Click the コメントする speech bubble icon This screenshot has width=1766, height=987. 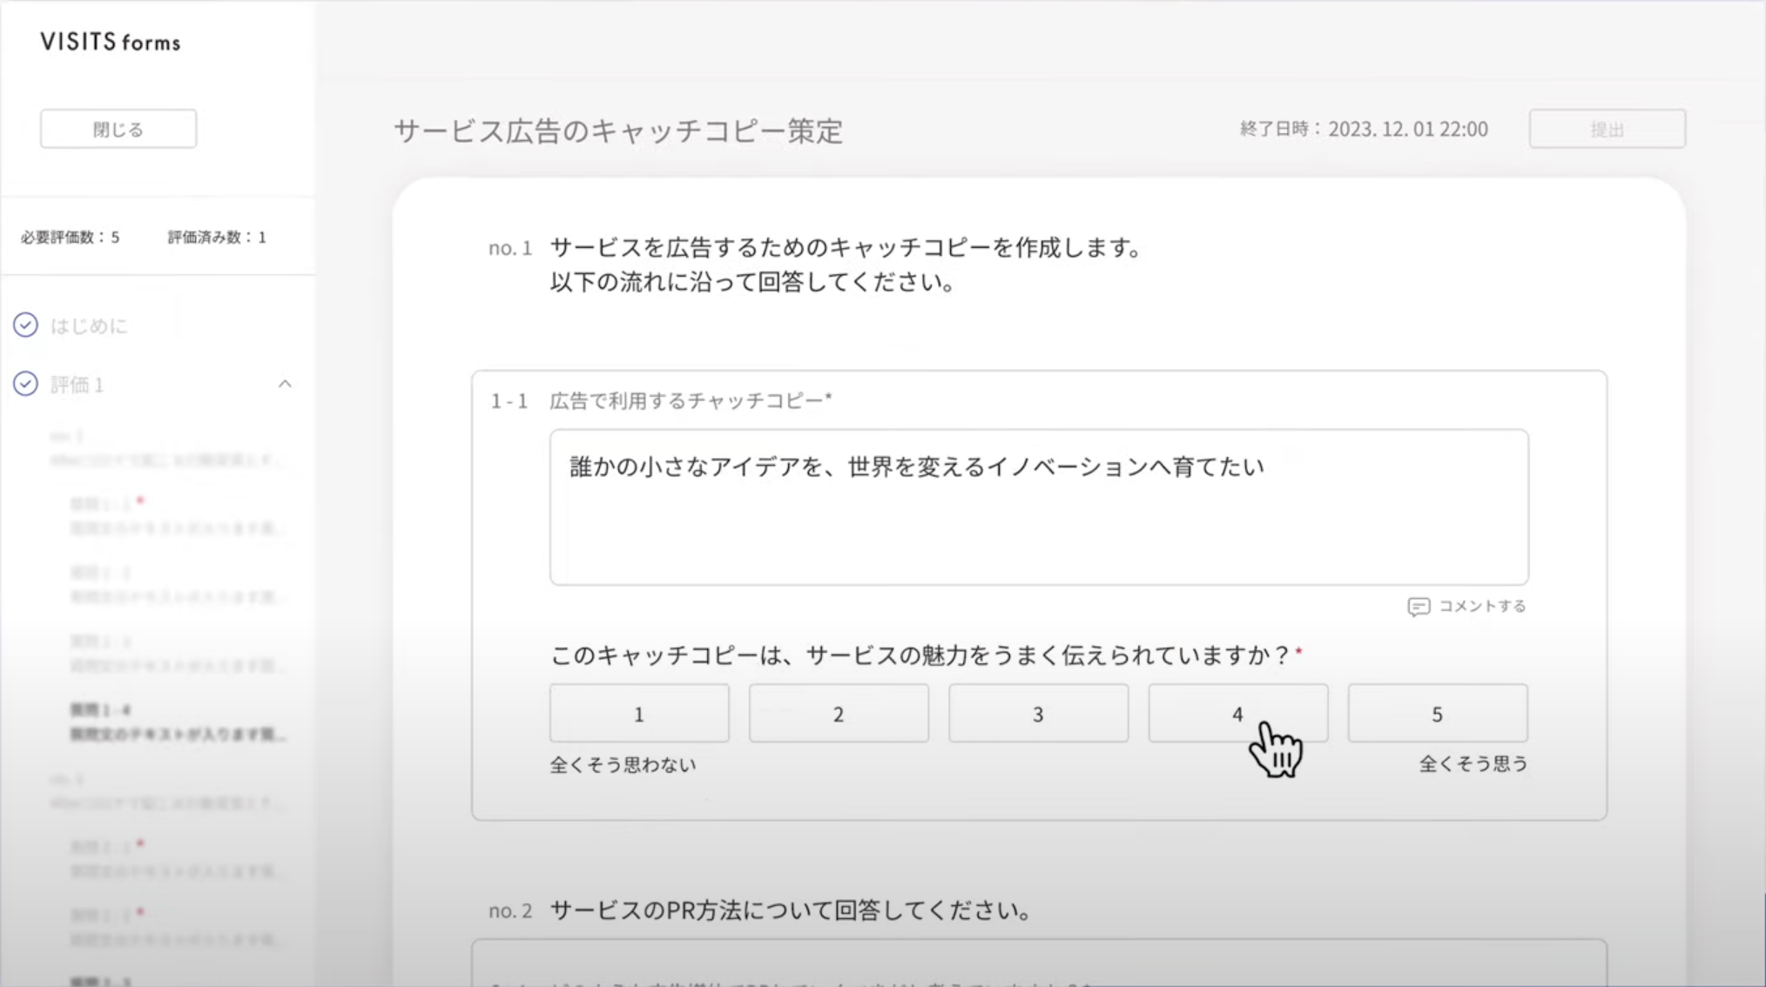tap(1418, 607)
